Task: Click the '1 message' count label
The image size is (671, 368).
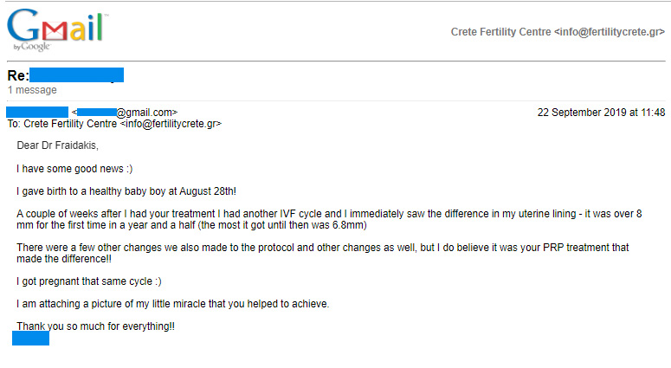Action: tap(32, 90)
